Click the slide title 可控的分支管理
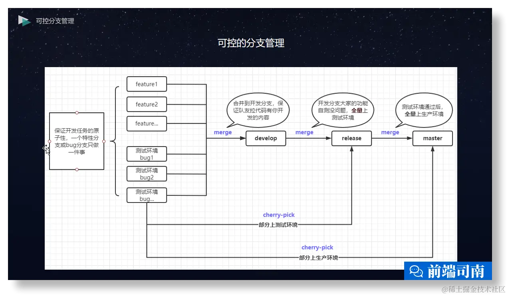This screenshot has height=296, width=508. click(251, 43)
